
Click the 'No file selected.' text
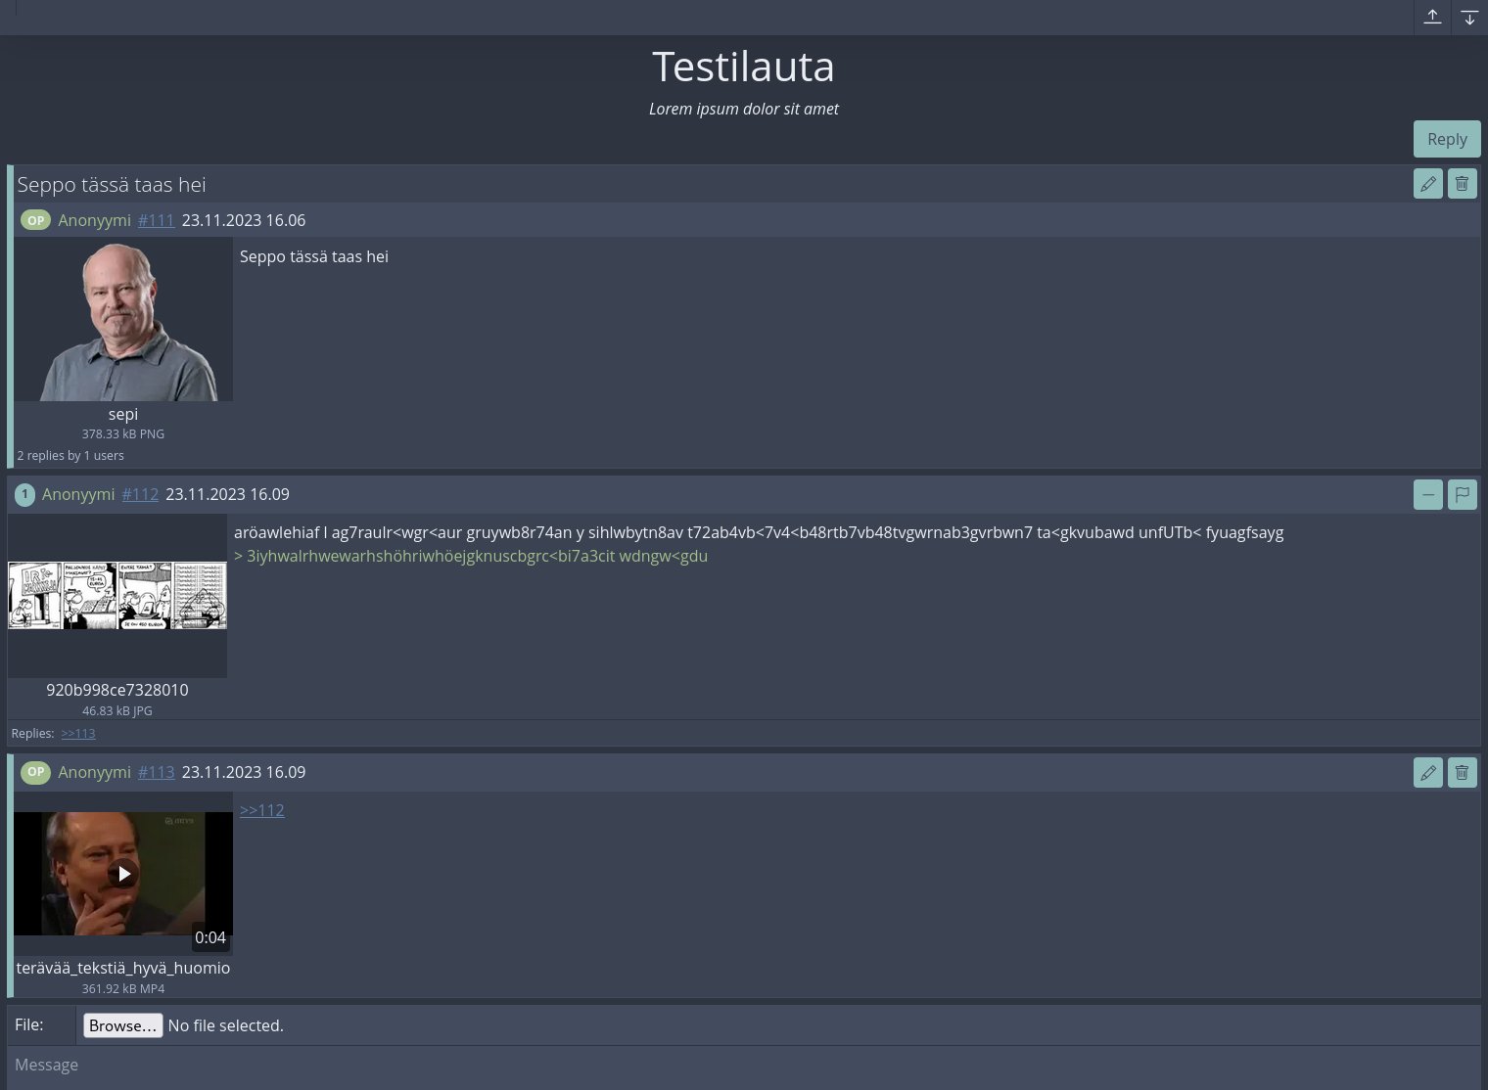coord(226,1025)
